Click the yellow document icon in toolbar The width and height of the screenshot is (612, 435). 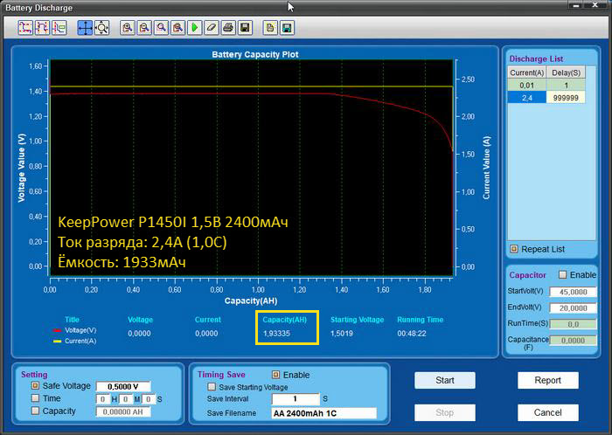[x=270, y=28]
